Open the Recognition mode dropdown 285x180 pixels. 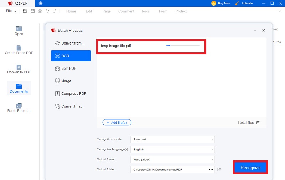[x=173, y=139]
